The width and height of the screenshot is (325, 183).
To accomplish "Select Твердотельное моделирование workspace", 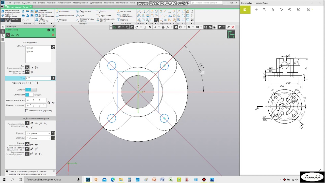I will pyautogui.click(x=10, y=11).
